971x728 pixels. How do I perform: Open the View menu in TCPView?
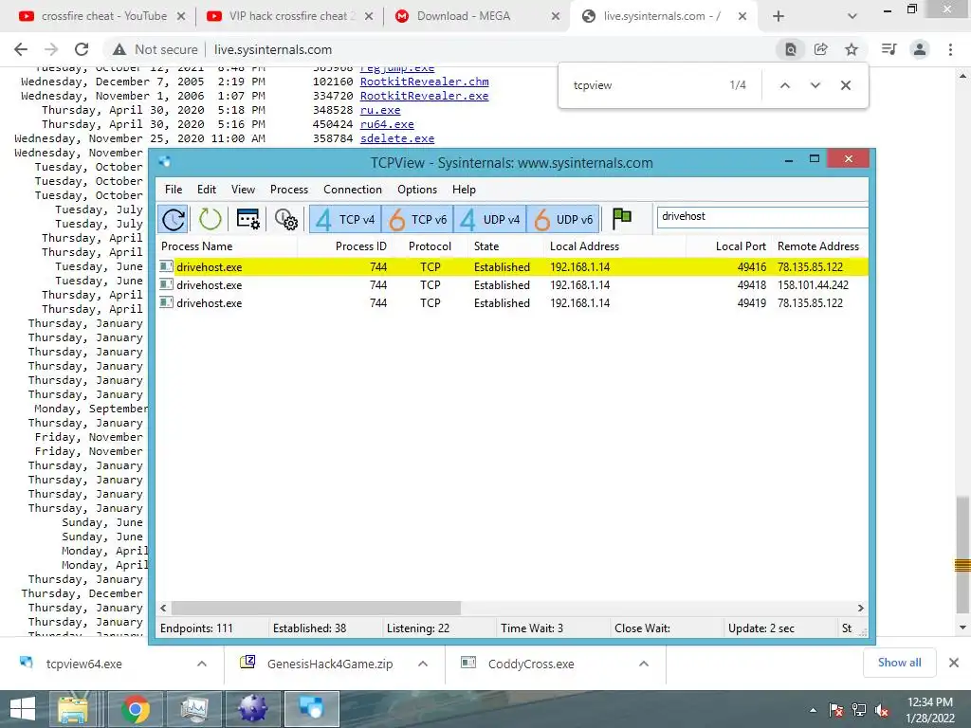tap(243, 190)
